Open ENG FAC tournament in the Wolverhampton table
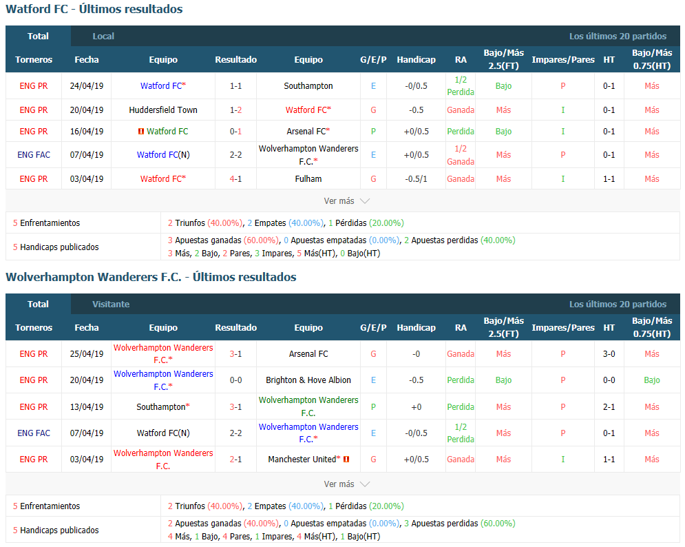 point(34,433)
